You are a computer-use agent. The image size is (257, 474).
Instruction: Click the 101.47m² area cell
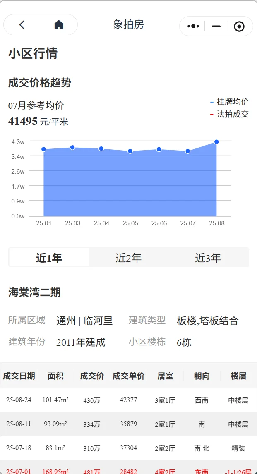[55, 400]
